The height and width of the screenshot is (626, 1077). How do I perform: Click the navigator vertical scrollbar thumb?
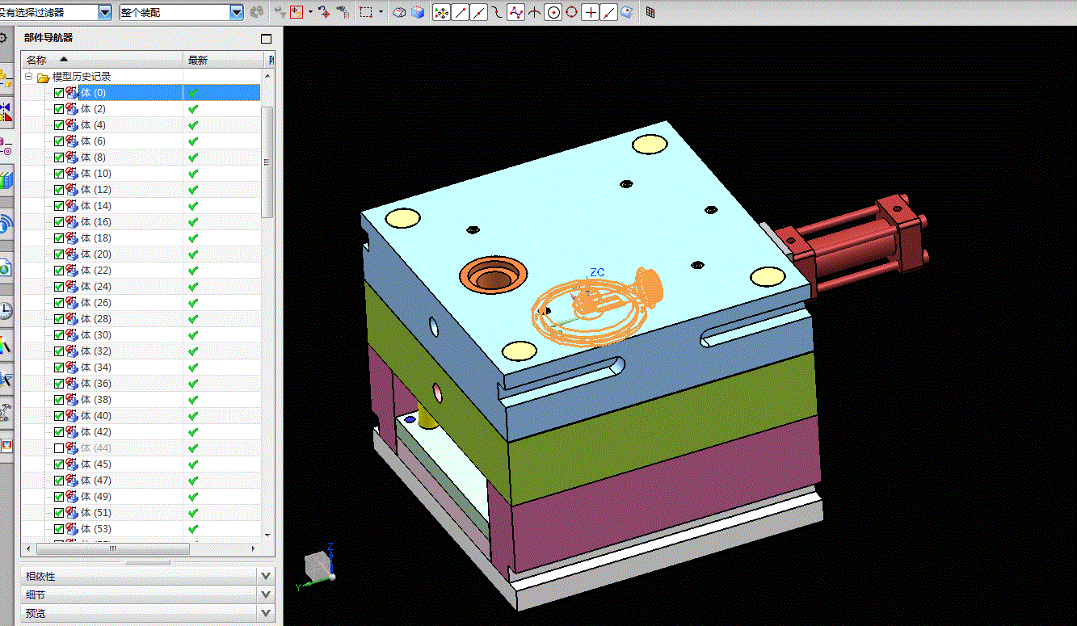267,162
